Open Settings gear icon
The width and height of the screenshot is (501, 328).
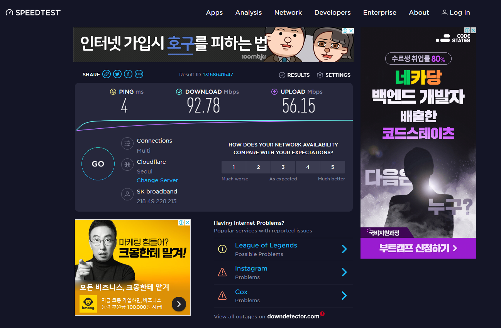click(x=320, y=75)
